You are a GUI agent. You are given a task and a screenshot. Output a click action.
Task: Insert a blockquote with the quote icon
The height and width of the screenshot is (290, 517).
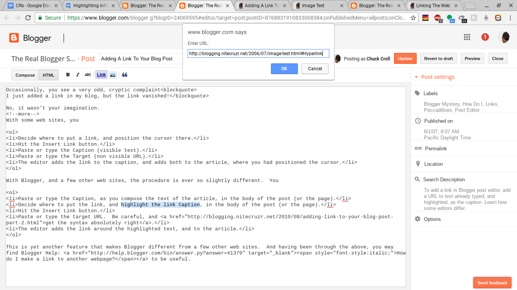(x=125, y=74)
